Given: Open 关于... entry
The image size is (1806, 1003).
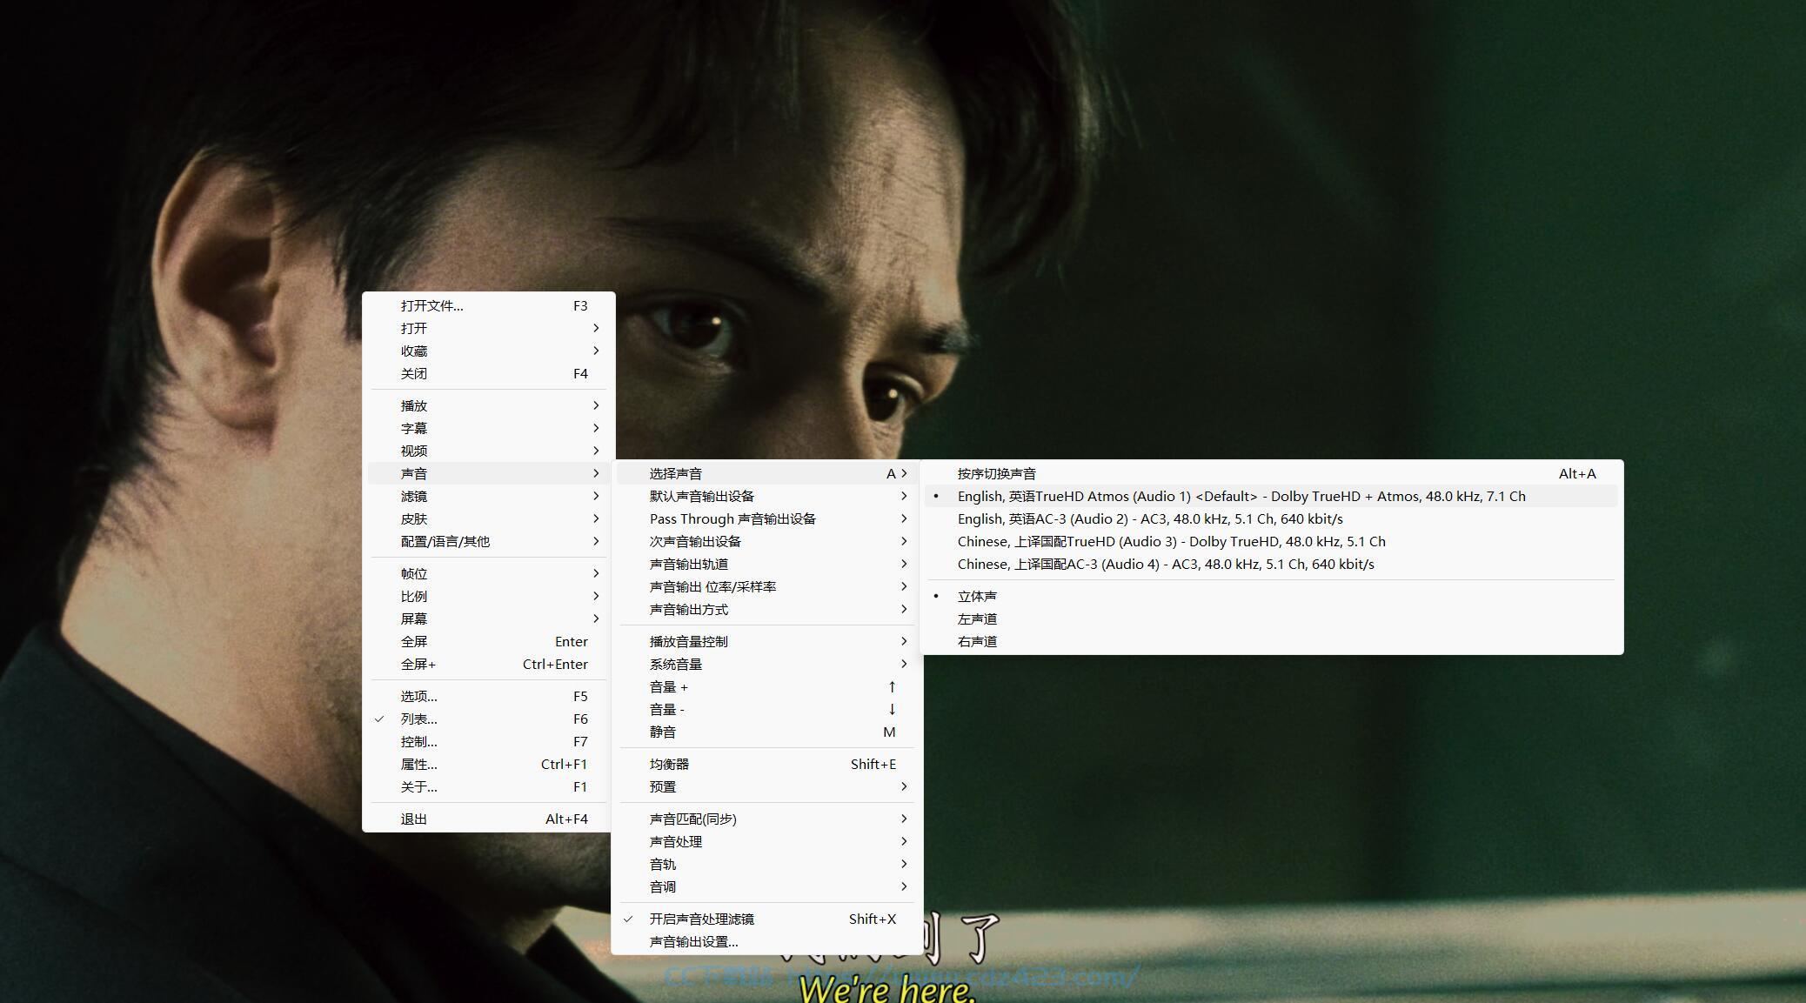Looking at the screenshot, I should tap(489, 786).
